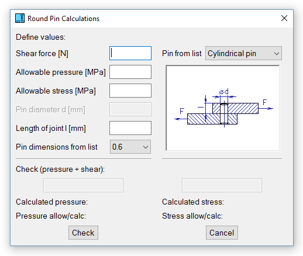Image resolution: width=303 pixels, height=256 pixels.
Task: Open the Pin from list dropdown
Action: (x=243, y=53)
